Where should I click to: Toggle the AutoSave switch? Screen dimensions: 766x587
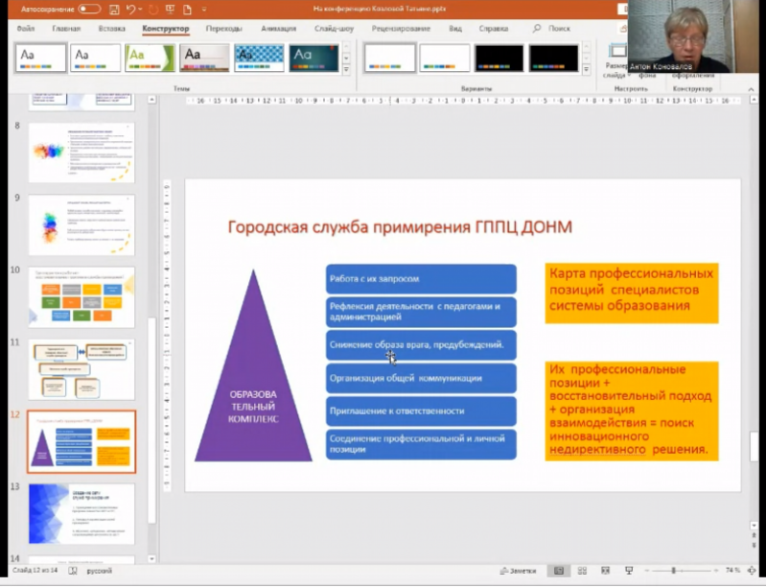point(88,9)
